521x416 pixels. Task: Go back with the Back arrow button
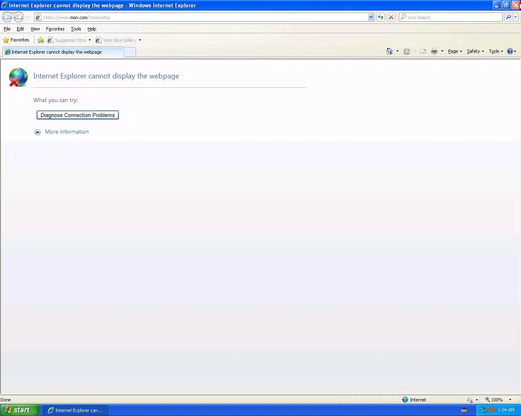[x=7, y=17]
